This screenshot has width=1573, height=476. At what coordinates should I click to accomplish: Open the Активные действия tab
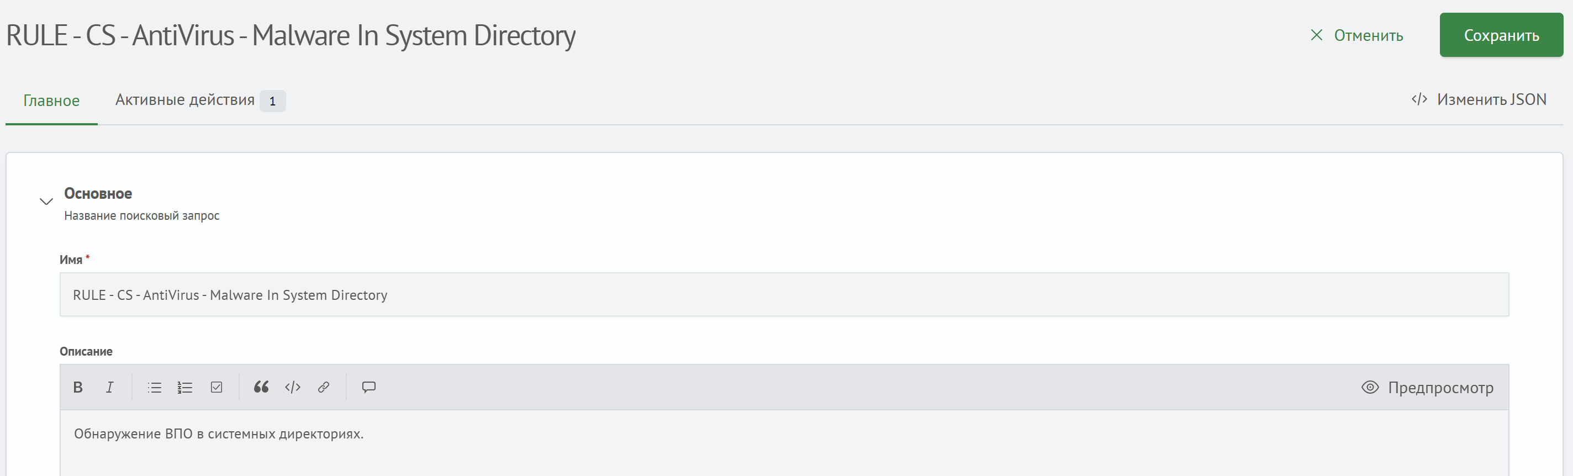coord(185,100)
